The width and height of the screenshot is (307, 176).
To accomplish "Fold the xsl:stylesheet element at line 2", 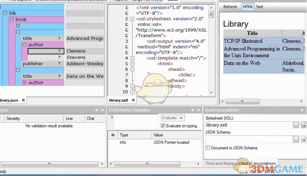I will pos(133,19).
